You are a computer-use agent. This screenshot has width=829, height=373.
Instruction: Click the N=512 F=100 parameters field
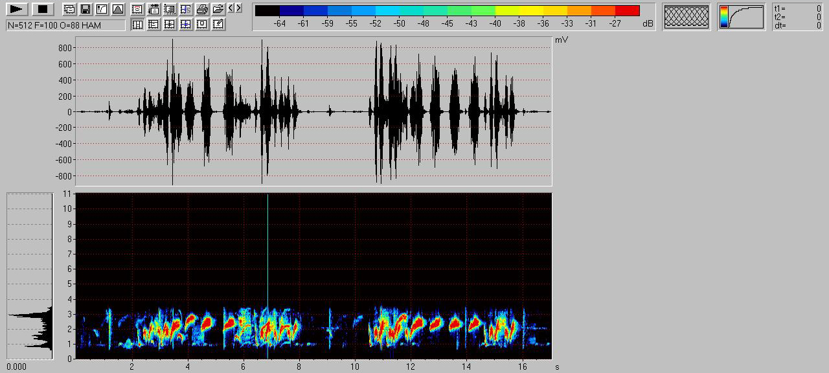65,25
